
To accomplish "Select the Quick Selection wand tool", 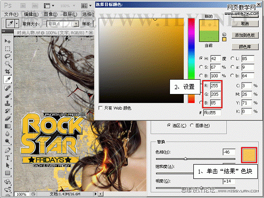I will coord(8,64).
